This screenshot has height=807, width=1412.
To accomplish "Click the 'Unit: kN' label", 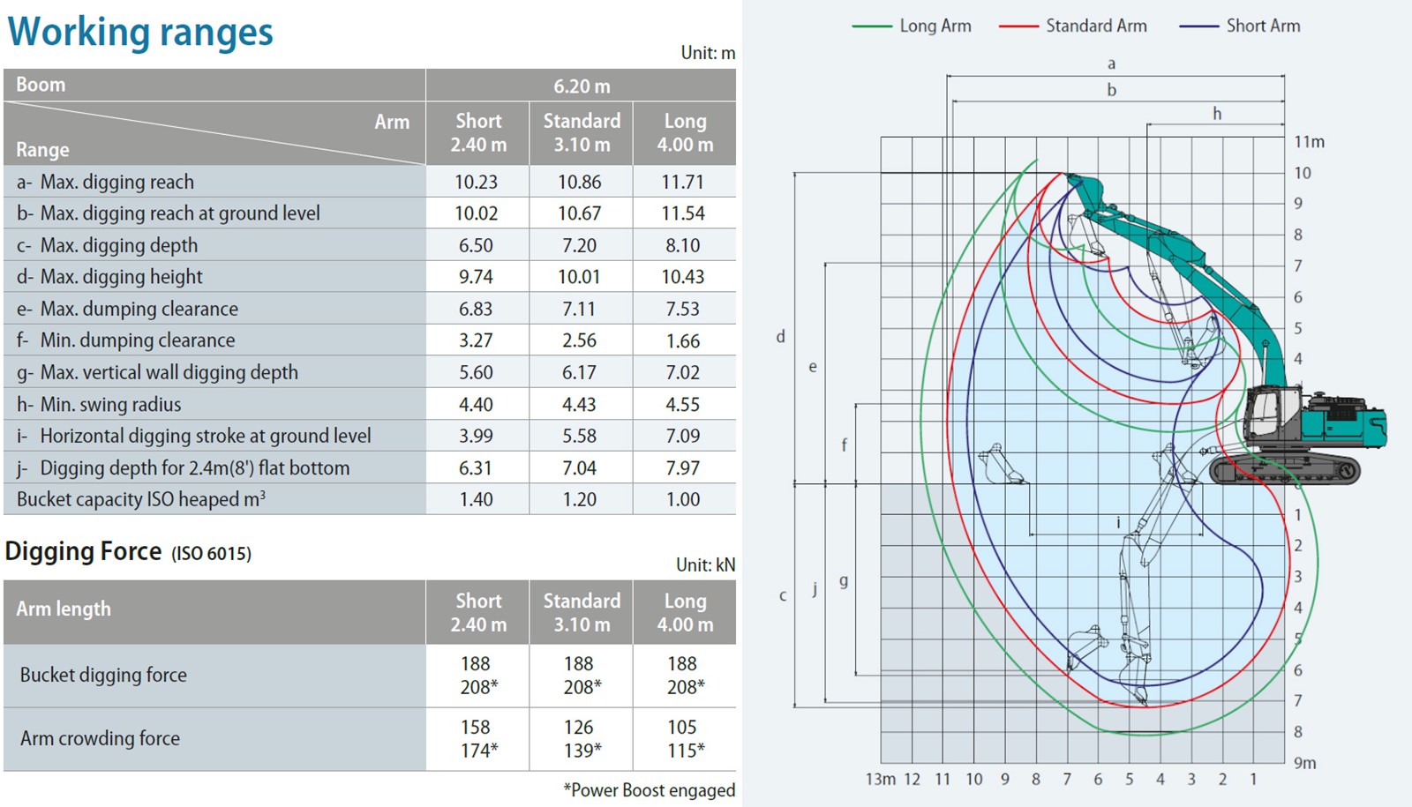I will (x=705, y=564).
